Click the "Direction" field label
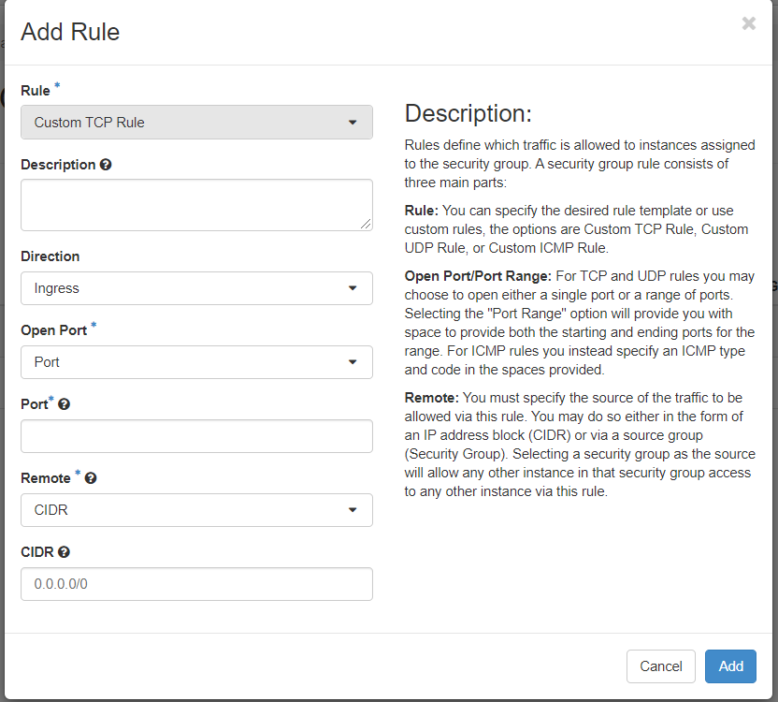 pyautogui.click(x=50, y=256)
